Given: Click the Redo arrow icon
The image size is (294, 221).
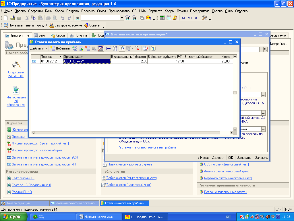Looking at the screenshot, I should point(69,18).
